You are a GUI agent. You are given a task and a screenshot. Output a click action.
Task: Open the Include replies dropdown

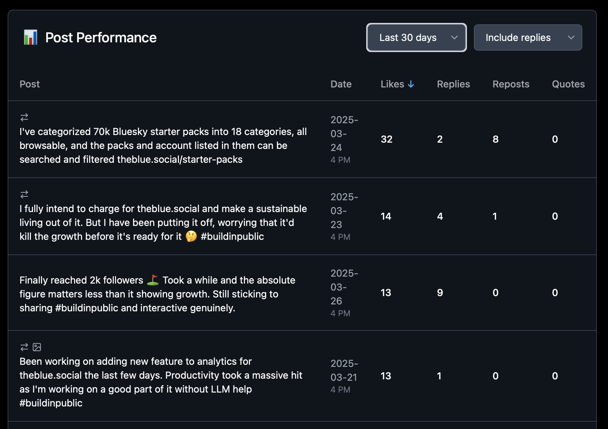(527, 37)
